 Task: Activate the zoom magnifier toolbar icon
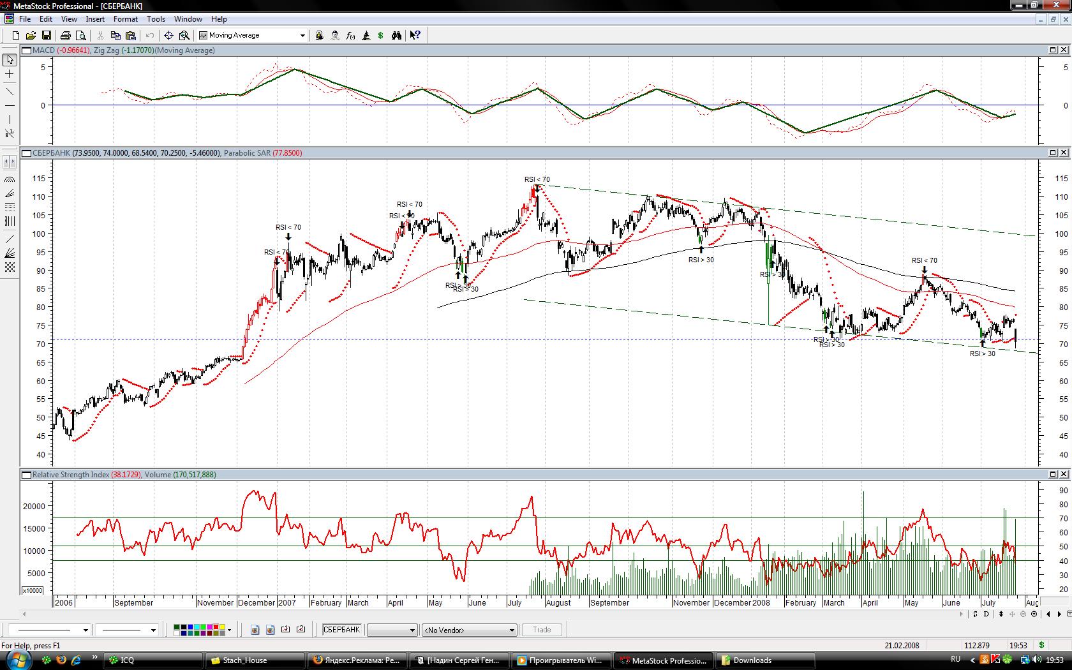point(184,36)
